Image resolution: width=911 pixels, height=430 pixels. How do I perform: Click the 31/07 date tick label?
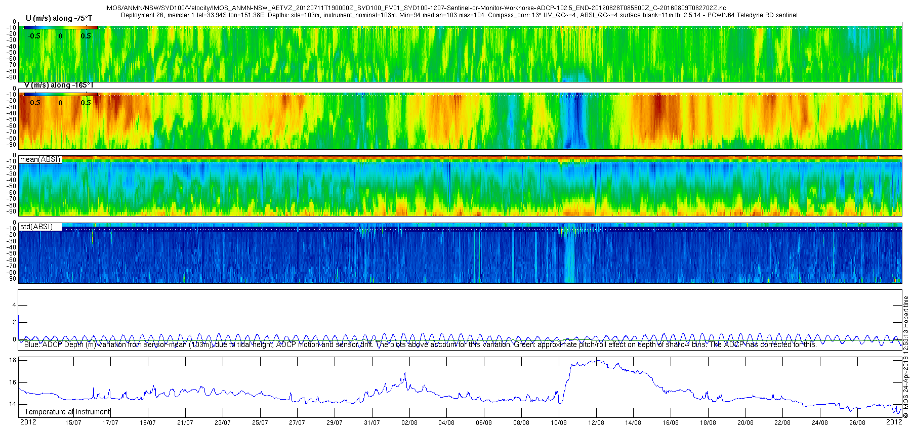(x=372, y=423)
